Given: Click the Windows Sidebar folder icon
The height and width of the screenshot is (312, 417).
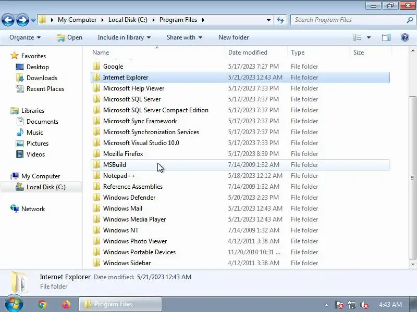Looking at the screenshot, I should click(x=97, y=263).
